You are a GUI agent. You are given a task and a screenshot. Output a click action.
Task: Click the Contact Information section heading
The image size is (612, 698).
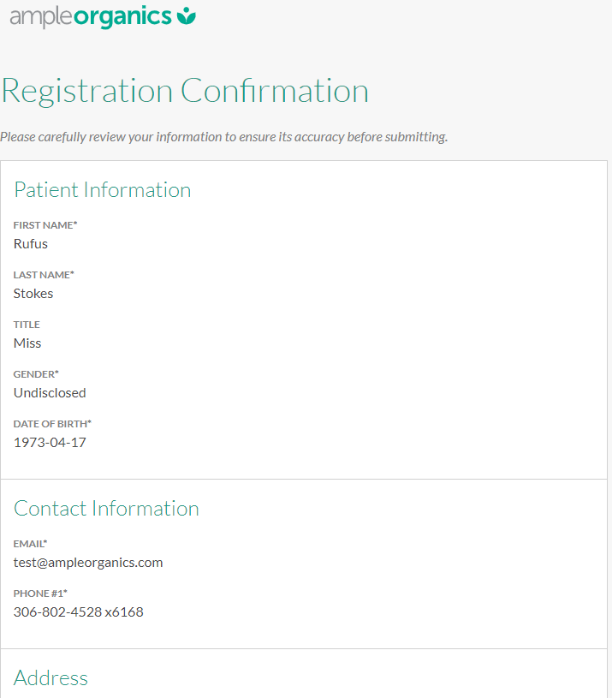107,509
